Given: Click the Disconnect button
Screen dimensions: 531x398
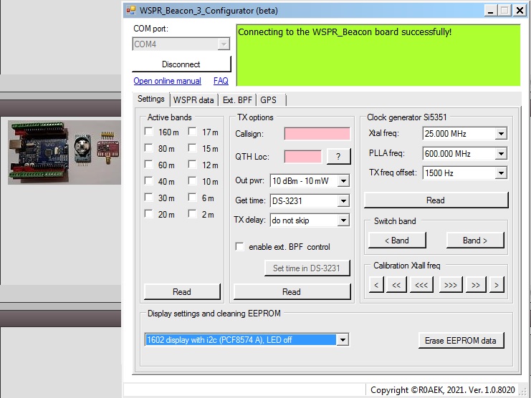Looking at the screenshot, I should click(181, 64).
